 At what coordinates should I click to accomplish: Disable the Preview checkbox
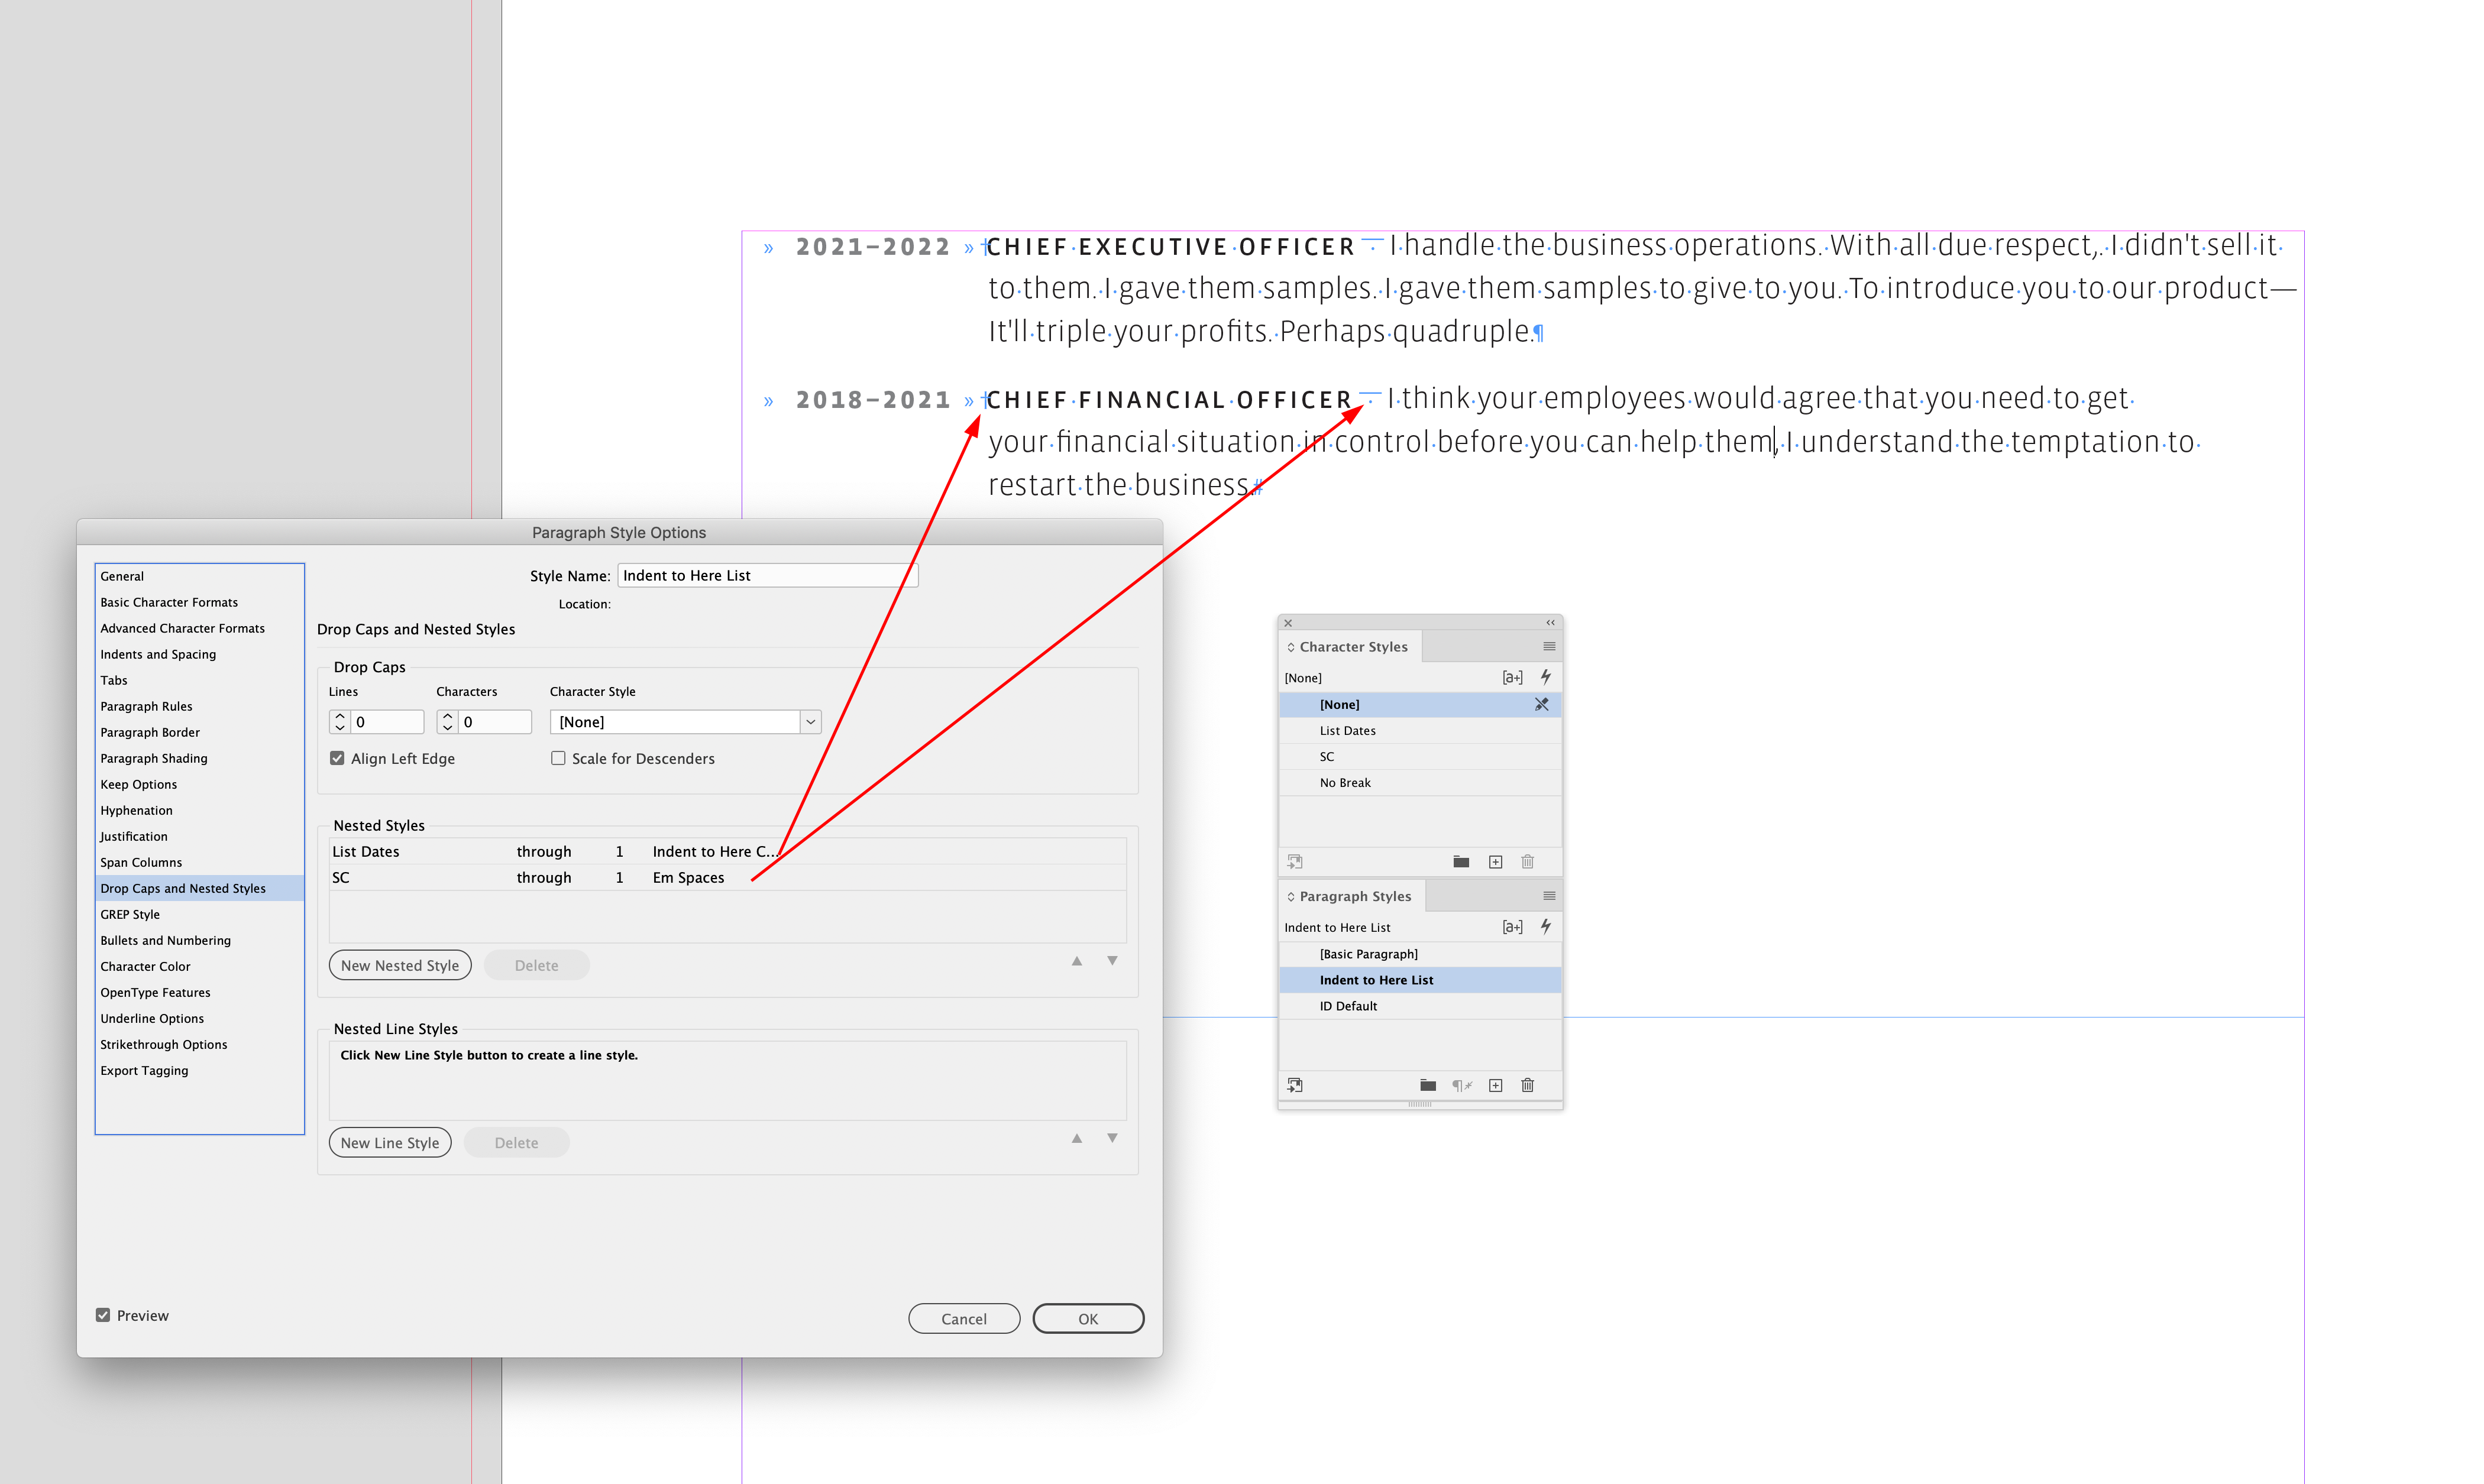103,1314
